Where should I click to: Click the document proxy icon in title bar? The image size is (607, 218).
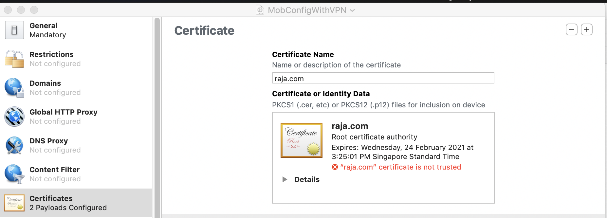(260, 10)
